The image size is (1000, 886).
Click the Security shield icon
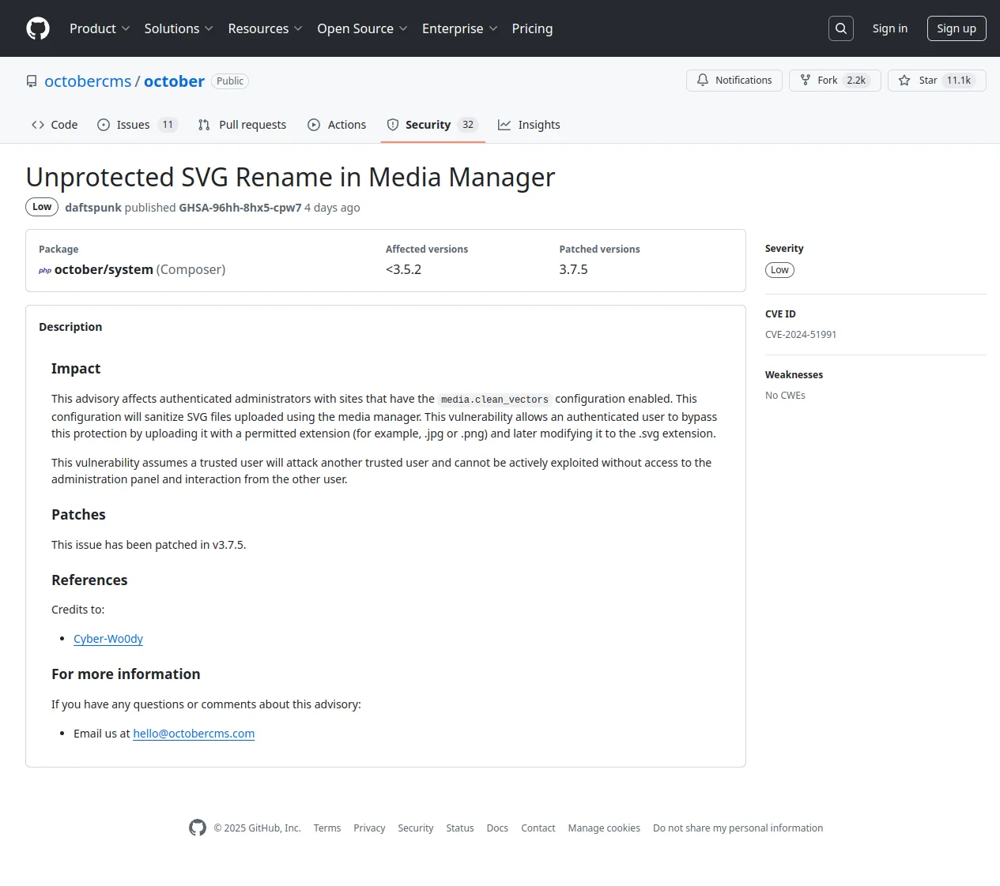pyautogui.click(x=393, y=125)
